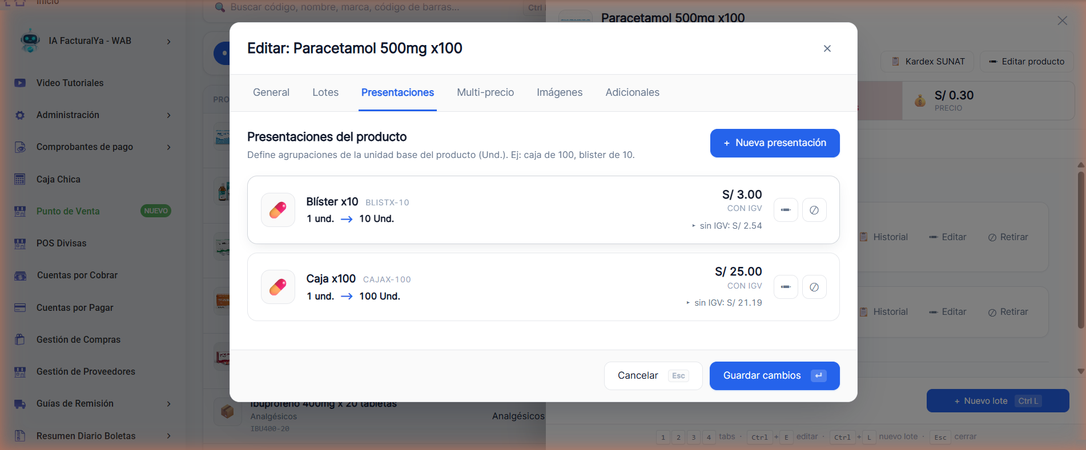Click the S/ 25.00 price
The image size is (1086, 450).
pyautogui.click(x=738, y=271)
